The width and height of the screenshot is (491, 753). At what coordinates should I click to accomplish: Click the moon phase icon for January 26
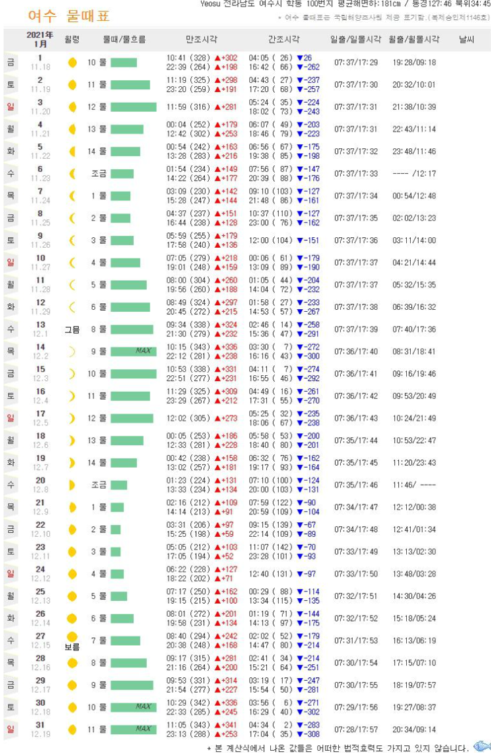pyautogui.click(x=72, y=618)
